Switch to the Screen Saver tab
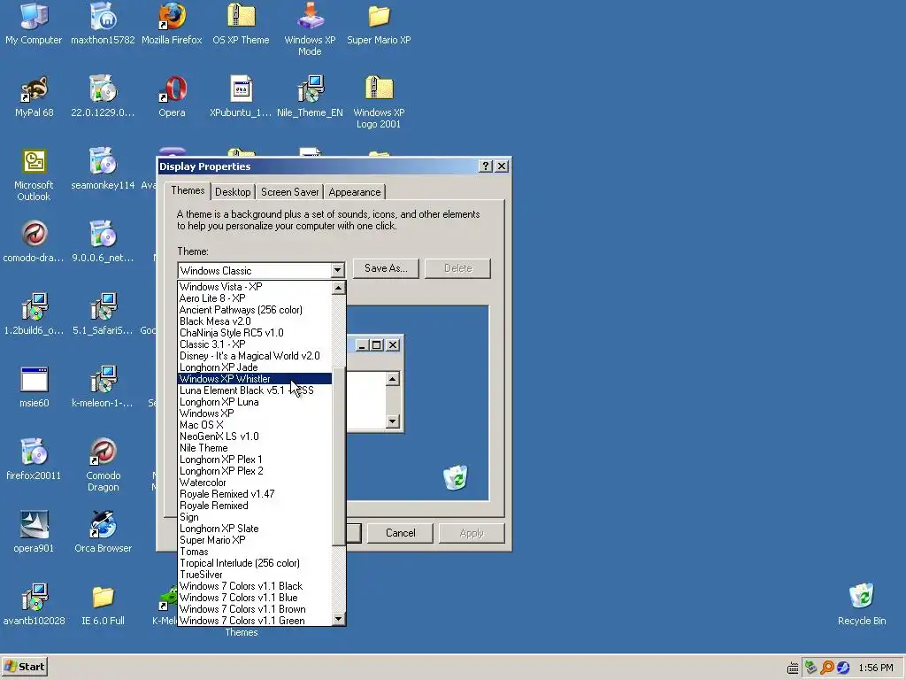 (x=289, y=192)
